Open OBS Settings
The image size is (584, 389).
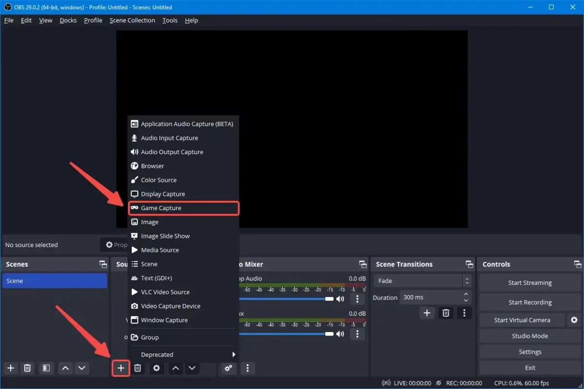tap(529, 352)
